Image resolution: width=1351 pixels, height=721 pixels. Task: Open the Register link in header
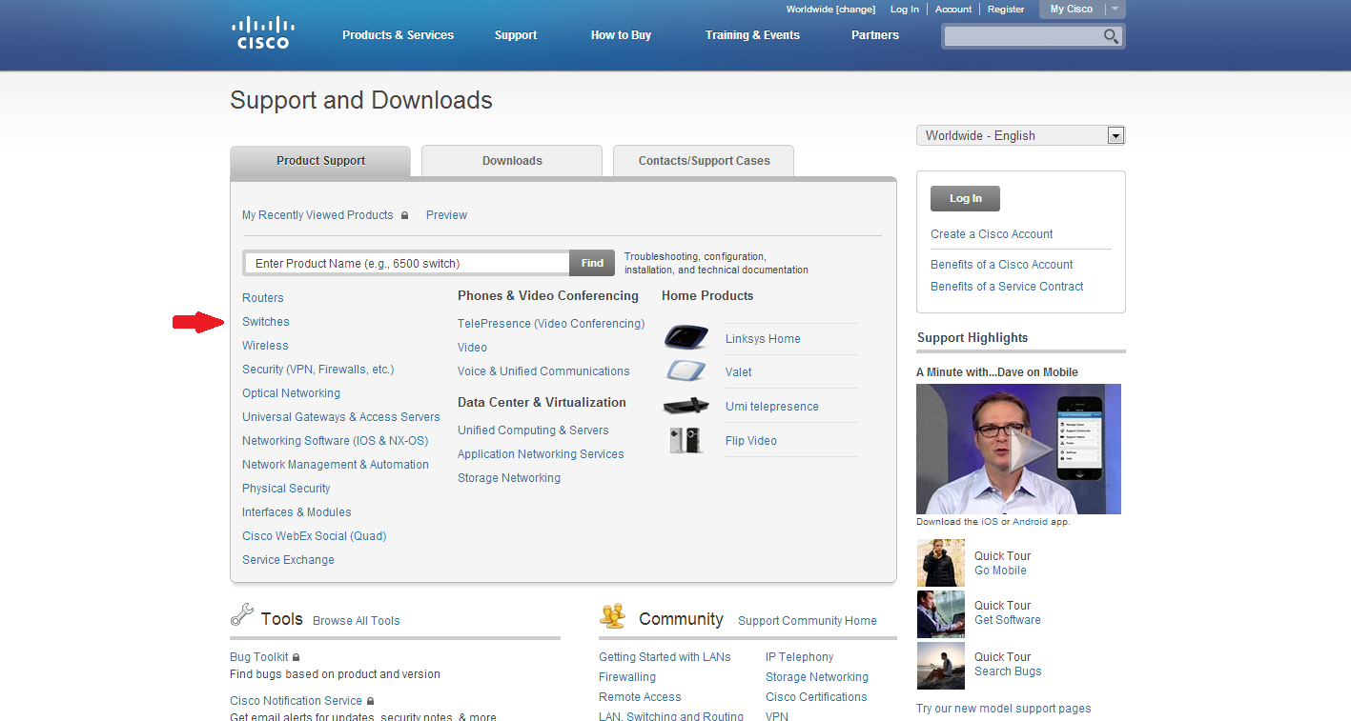(x=1006, y=10)
